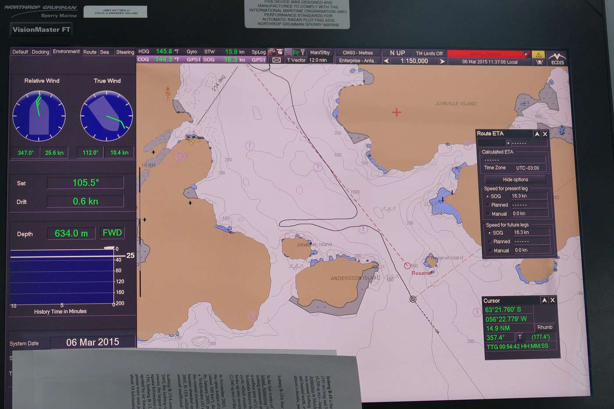
Task: Toggle the Man/Stby mode button
Action: (x=320, y=53)
